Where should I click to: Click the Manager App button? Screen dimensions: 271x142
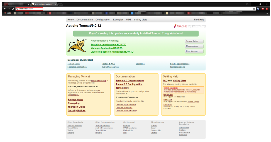pos(194,46)
